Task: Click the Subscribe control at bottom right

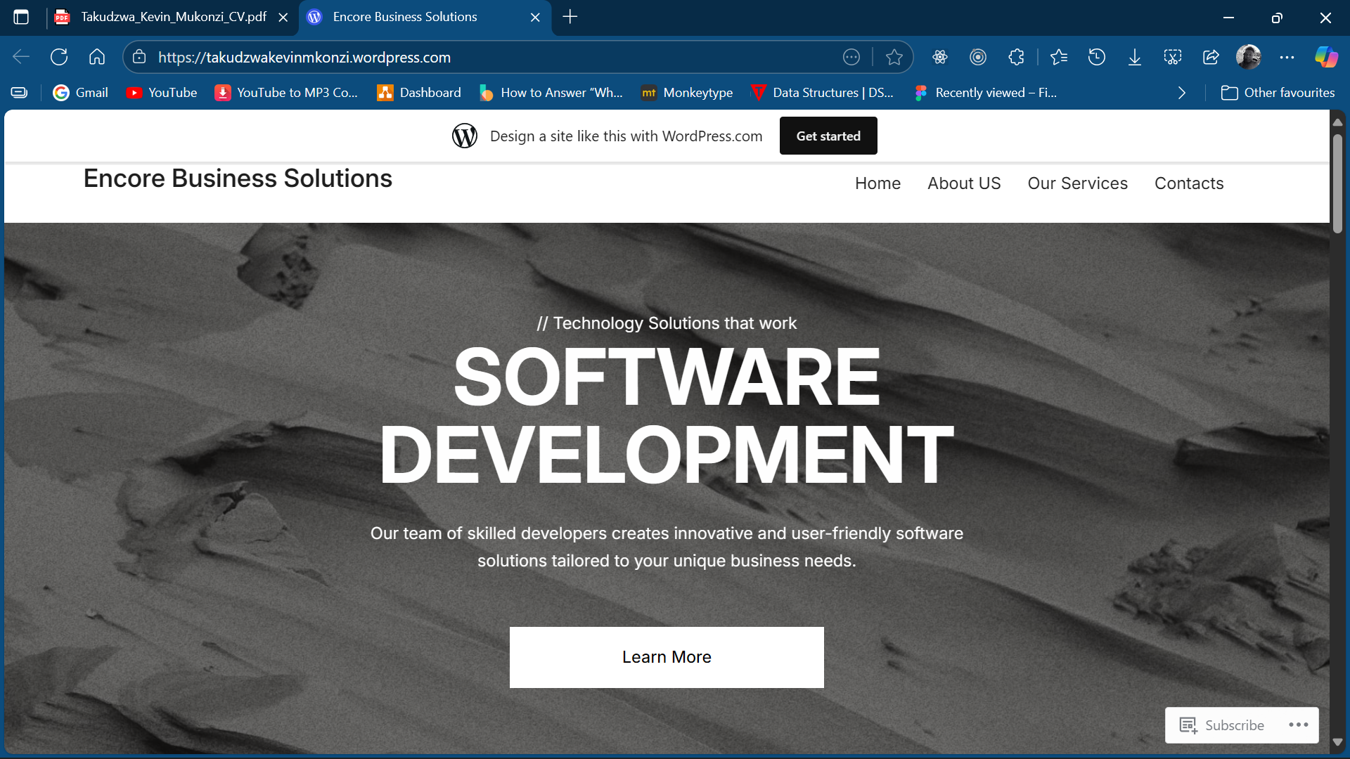Action: coord(1233,725)
